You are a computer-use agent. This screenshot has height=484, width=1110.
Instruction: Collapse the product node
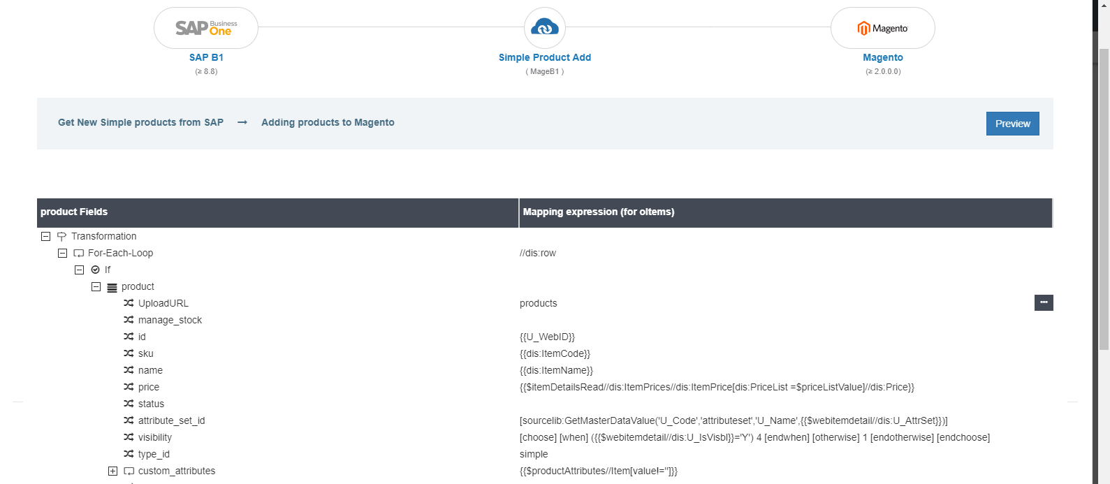click(96, 286)
